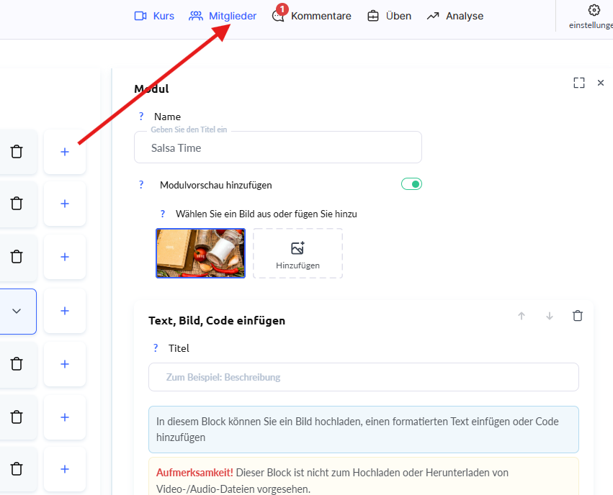Expand the Modul panel to fullscreen
Image resolution: width=613 pixels, height=495 pixels.
coord(579,83)
